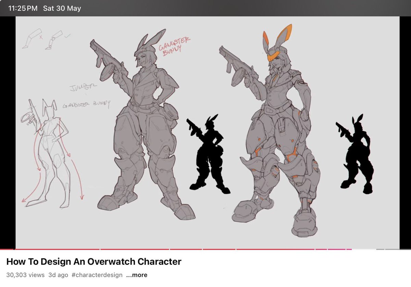The width and height of the screenshot is (411, 287).
Task: Tap the 3d ago upload date
Action: (58, 275)
